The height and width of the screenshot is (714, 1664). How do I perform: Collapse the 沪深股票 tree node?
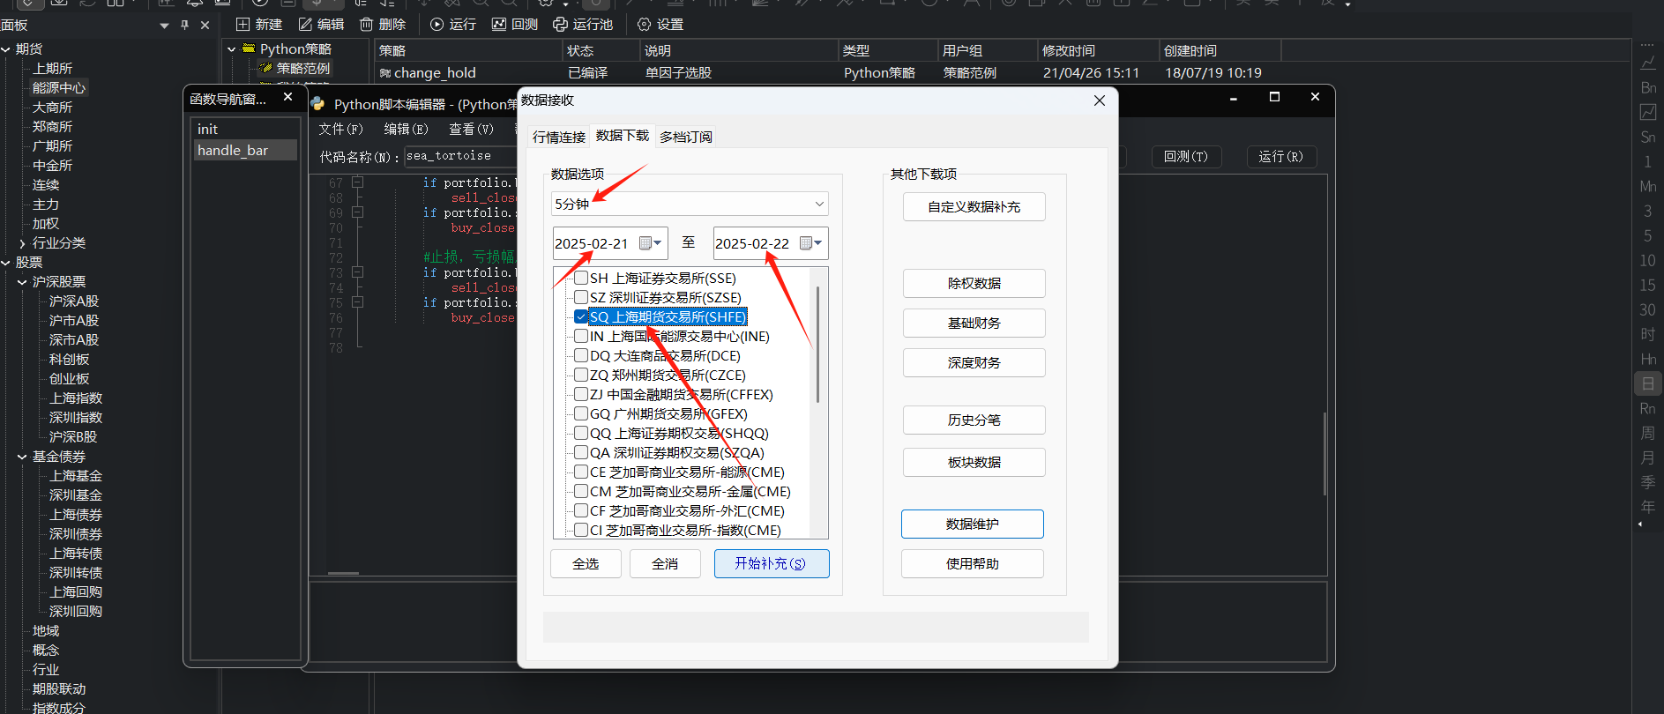22,282
